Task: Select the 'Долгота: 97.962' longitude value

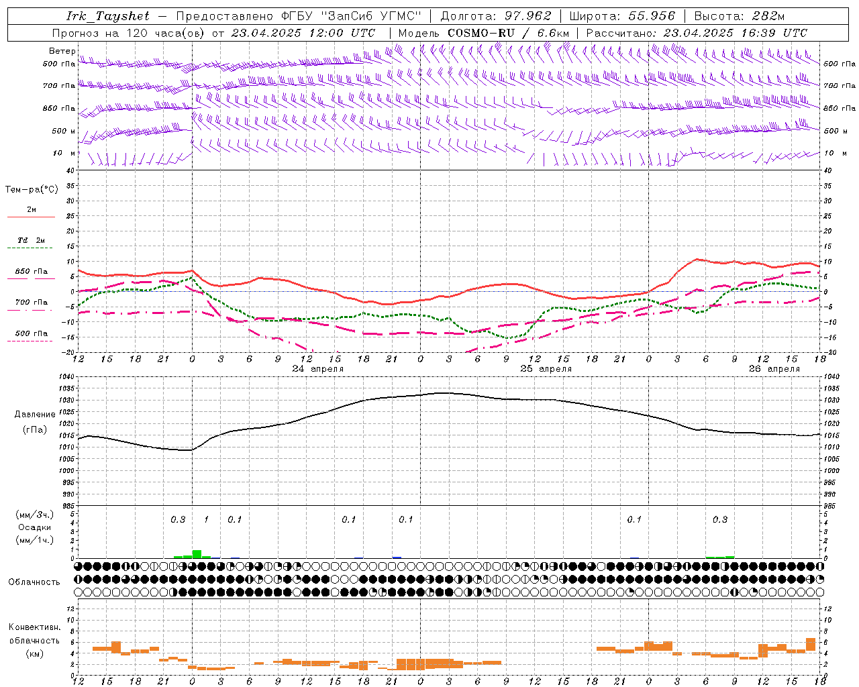Action: pos(496,16)
